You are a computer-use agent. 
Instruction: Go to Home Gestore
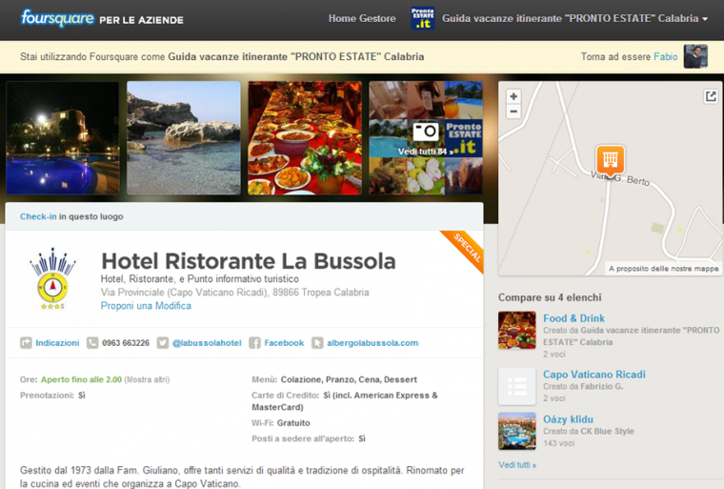362,18
